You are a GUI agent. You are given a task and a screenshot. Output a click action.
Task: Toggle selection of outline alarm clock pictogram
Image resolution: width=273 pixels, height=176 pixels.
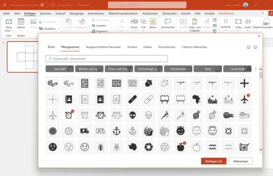click(84, 115)
